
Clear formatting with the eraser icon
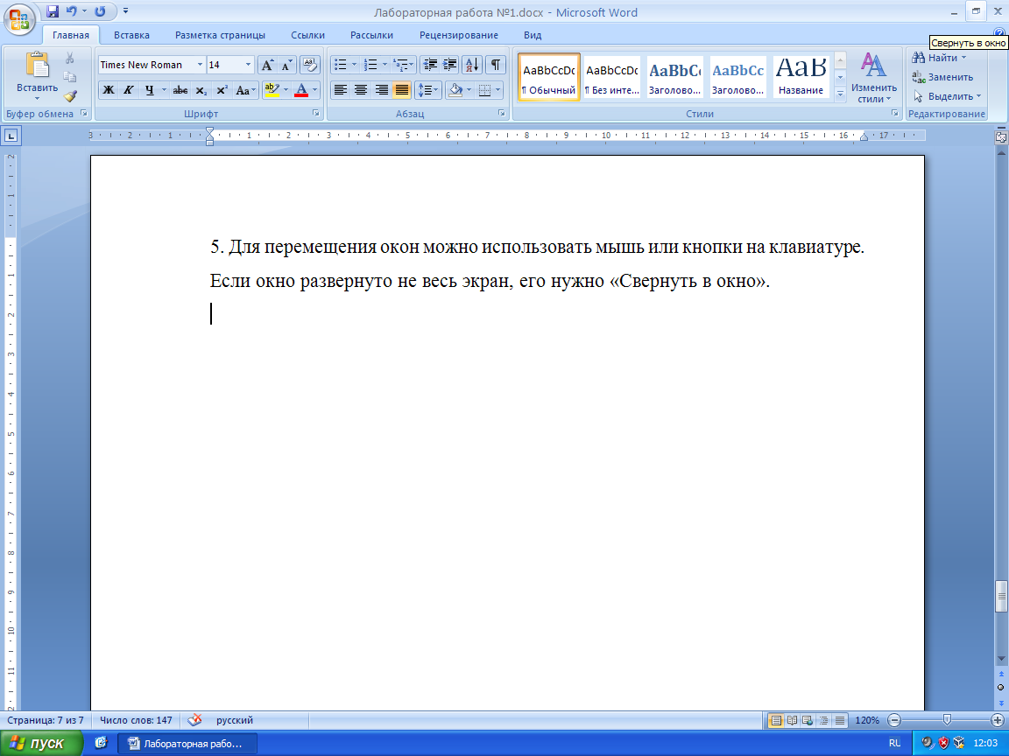[310, 65]
